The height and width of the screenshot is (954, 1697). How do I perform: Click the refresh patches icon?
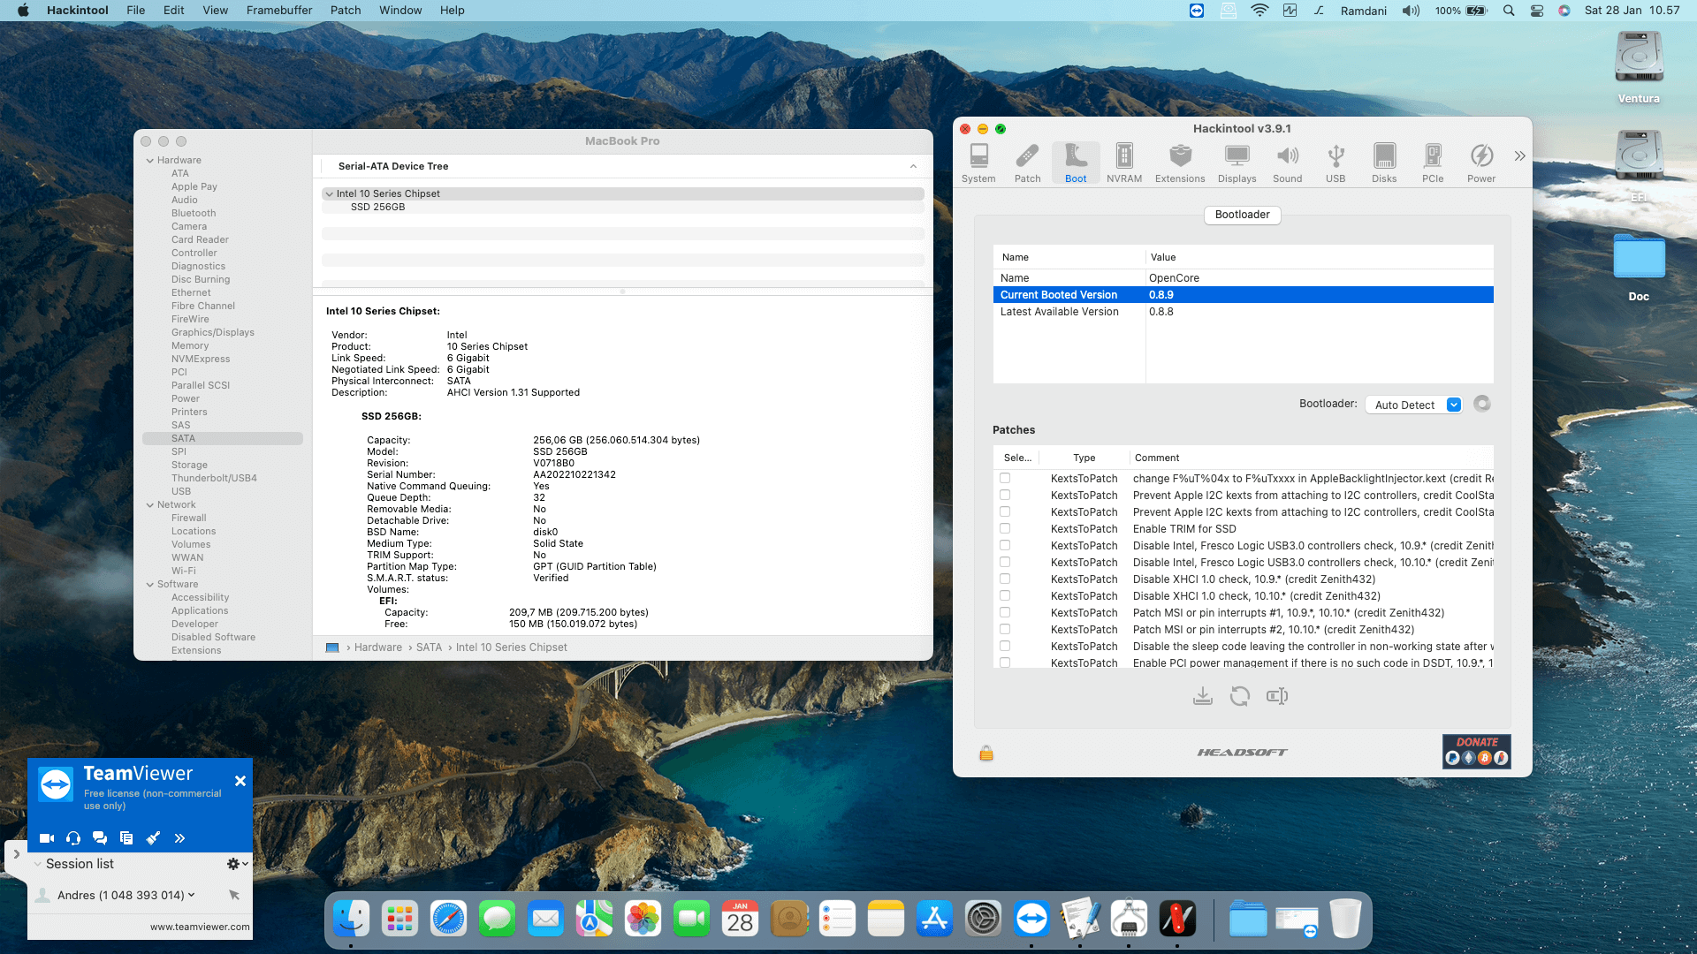(x=1239, y=696)
